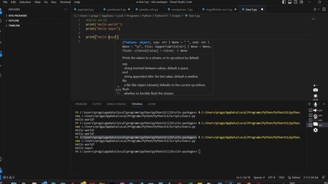Screen dimensions: 328x184
Task: Open the Go menu
Action: pyautogui.click(x=46, y=2)
